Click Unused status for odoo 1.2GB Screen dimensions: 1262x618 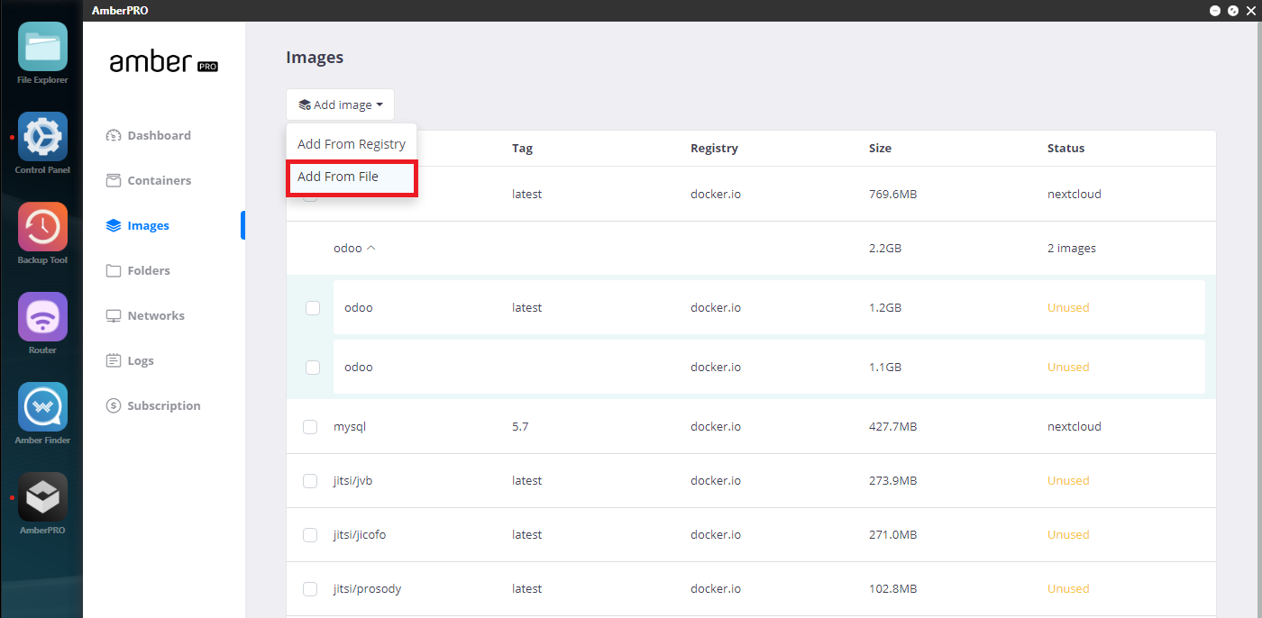(x=1068, y=308)
